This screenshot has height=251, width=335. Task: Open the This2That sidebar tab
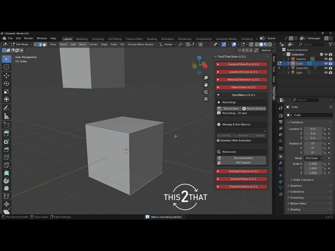click(274, 93)
